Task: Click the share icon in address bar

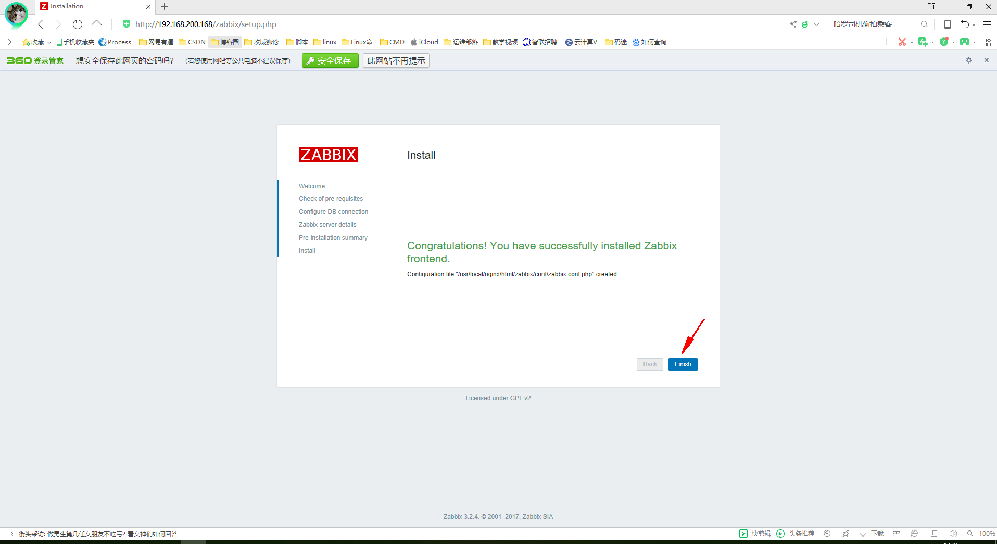Action: tap(793, 24)
